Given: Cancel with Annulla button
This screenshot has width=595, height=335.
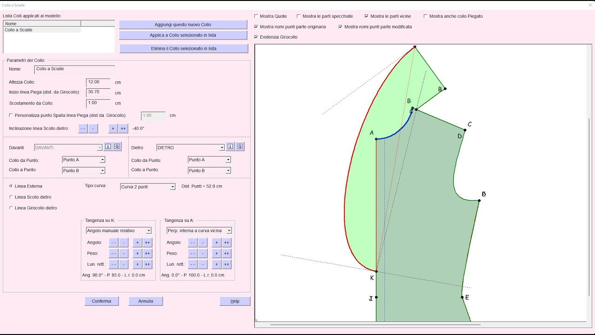Looking at the screenshot, I should coord(145,301).
